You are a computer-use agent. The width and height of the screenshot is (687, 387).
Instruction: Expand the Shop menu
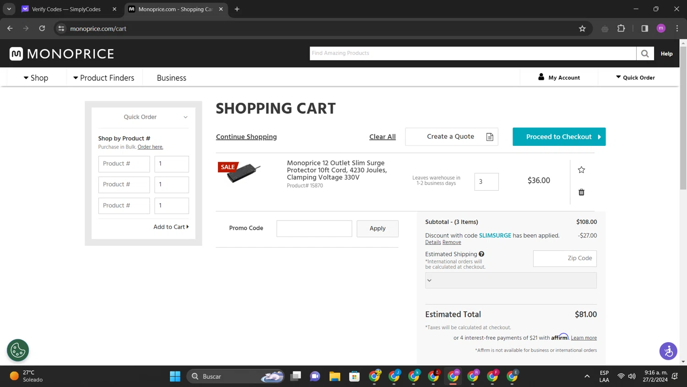pos(36,78)
